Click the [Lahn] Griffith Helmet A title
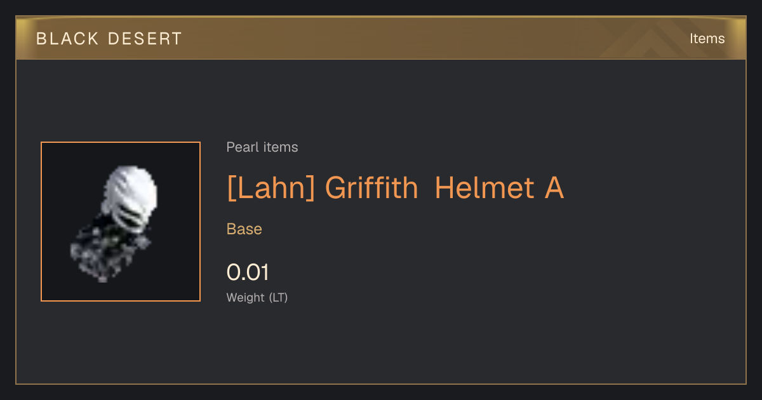762x400 pixels. point(395,189)
